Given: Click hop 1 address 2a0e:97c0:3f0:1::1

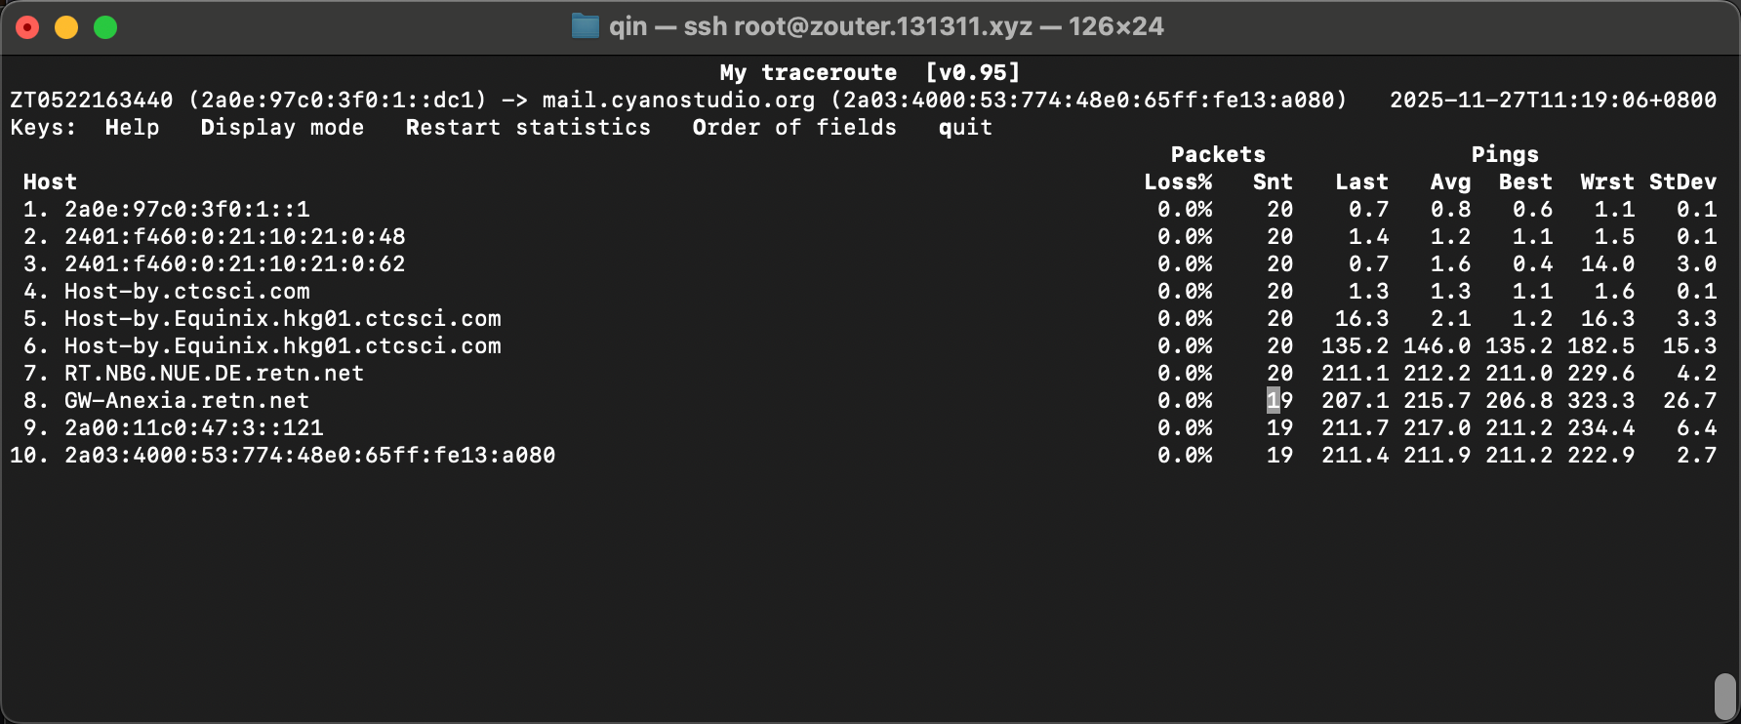Looking at the screenshot, I should pyautogui.click(x=186, y=210).
